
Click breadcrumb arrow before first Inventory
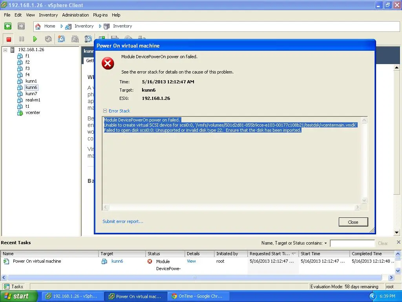coord(62,26)
